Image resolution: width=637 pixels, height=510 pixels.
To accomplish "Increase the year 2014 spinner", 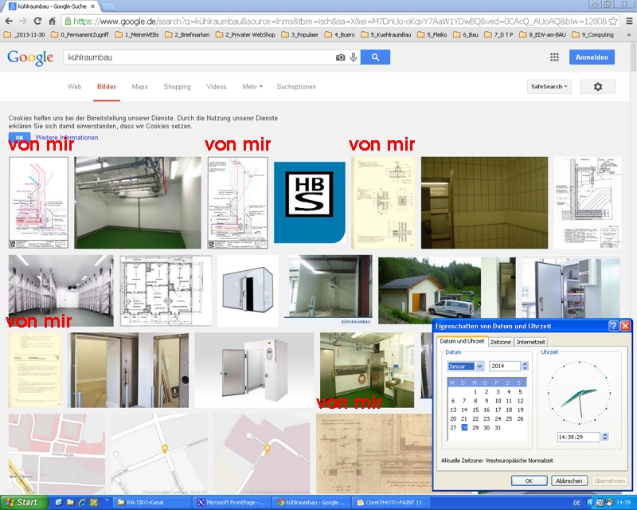I will pos(525,364).
